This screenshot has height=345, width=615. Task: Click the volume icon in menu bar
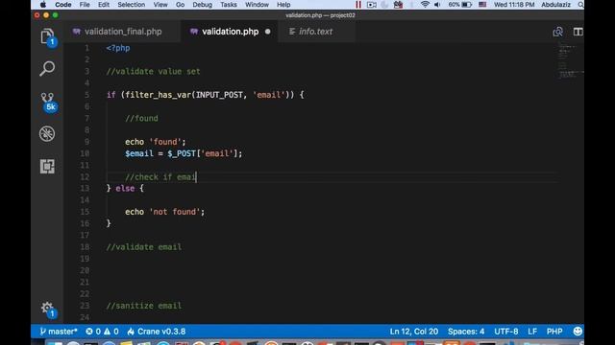437,5
